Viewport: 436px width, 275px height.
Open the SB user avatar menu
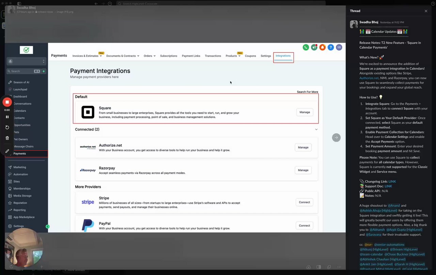coord(339,47)
